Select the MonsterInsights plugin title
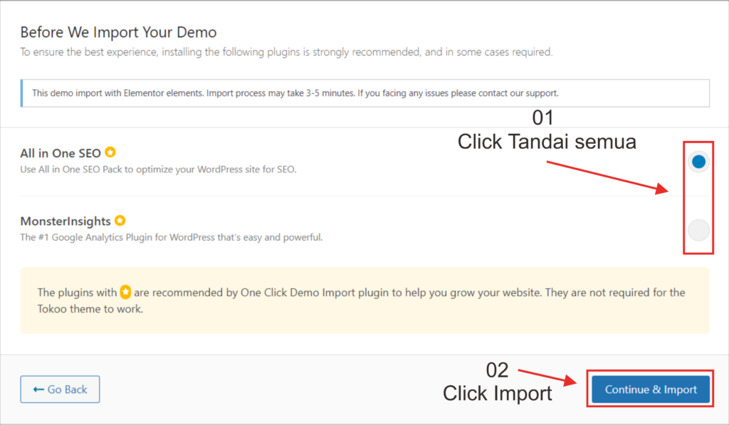 coord(65,221)
